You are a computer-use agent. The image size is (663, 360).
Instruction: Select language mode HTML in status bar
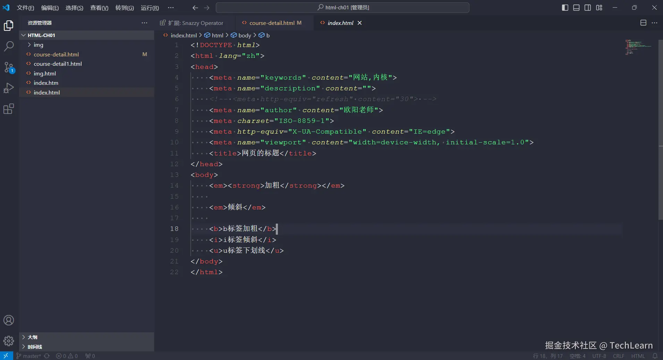point(638,356)
